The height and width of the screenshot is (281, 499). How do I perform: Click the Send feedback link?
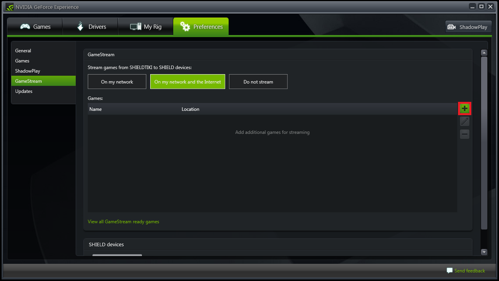coord(466,270)
